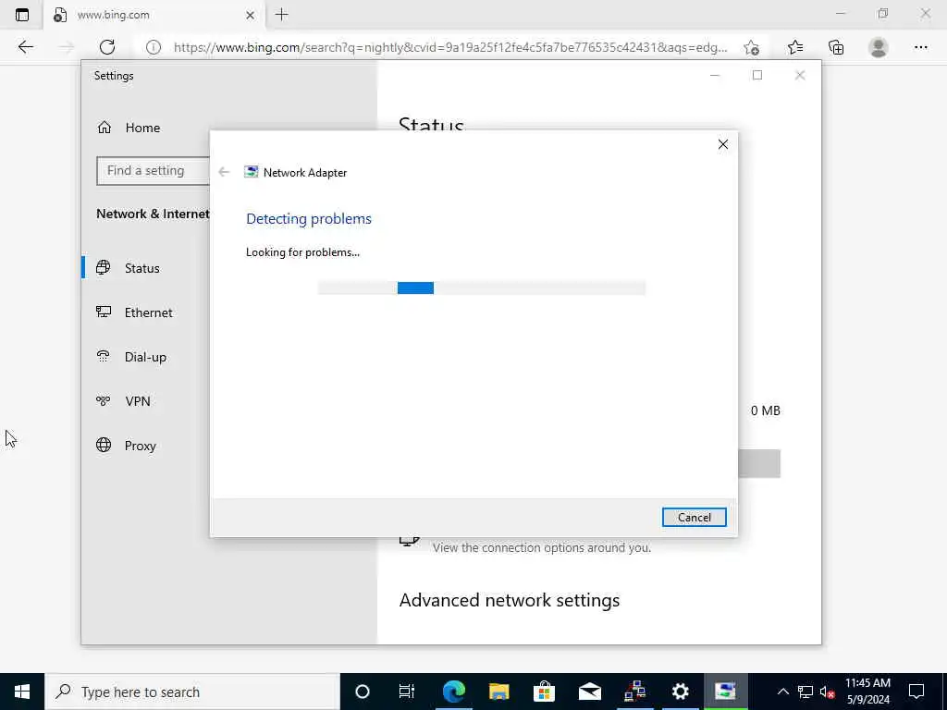Click 'View the connection options around you' text
Viewport: 947px width, 710px height.
(542, 547)
